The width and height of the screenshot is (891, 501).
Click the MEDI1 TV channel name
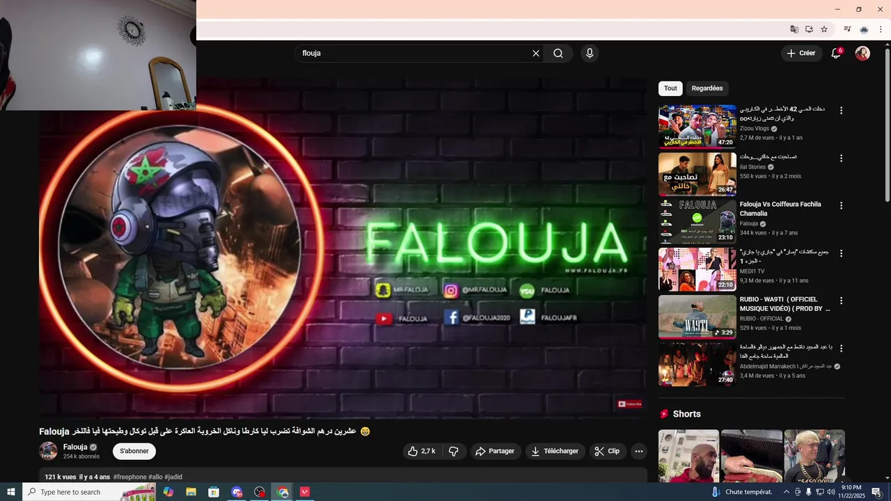[752, 271]
